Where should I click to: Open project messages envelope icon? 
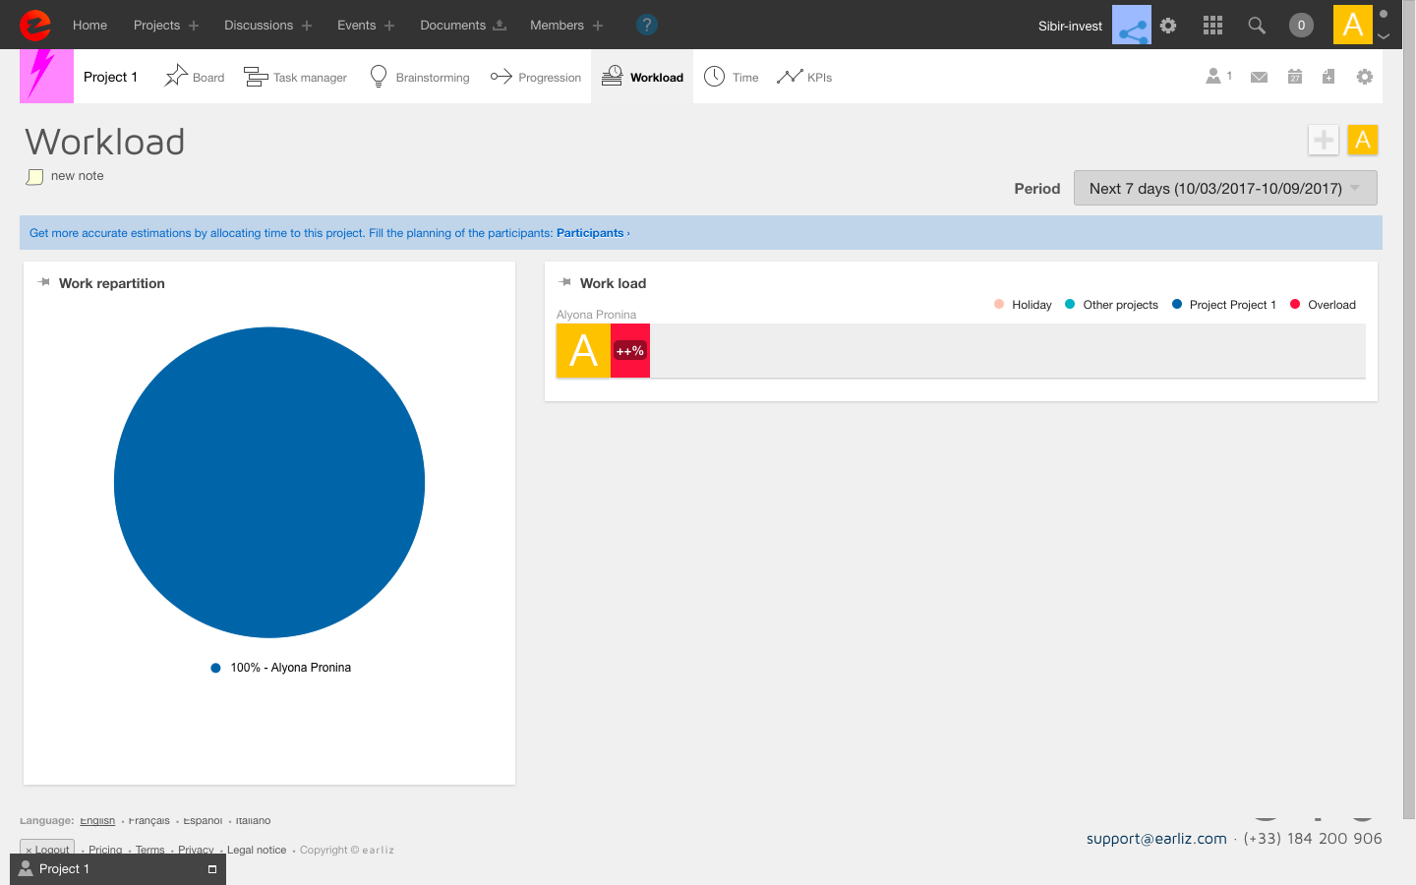1259,77
